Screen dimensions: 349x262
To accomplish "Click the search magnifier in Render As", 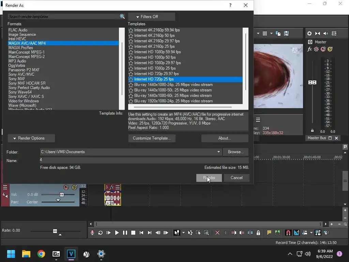I will [x=122, y=16].
